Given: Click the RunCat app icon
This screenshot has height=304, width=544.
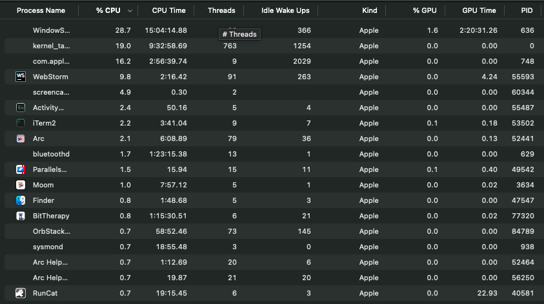Looking at the screenshot, I should [21, 293].
